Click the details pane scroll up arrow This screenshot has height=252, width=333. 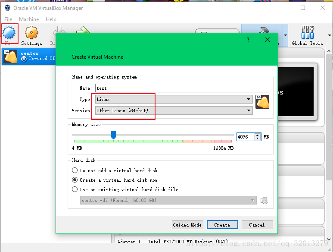329,51
